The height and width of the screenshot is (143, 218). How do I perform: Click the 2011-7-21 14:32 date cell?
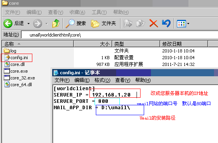pyautogui.click(x=178, y=64)
